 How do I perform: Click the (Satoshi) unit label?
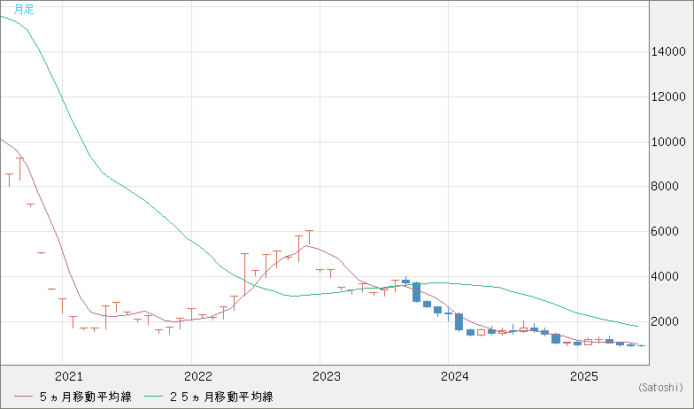tap(660, 388)
